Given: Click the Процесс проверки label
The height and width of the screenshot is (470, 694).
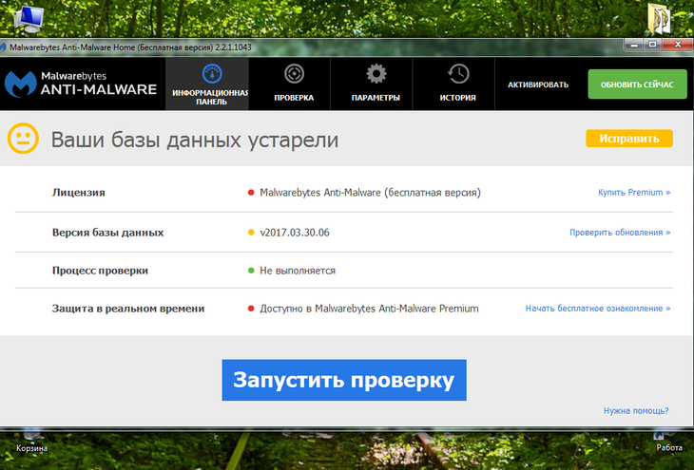Looking at the screenshot, I should [100, 271].
